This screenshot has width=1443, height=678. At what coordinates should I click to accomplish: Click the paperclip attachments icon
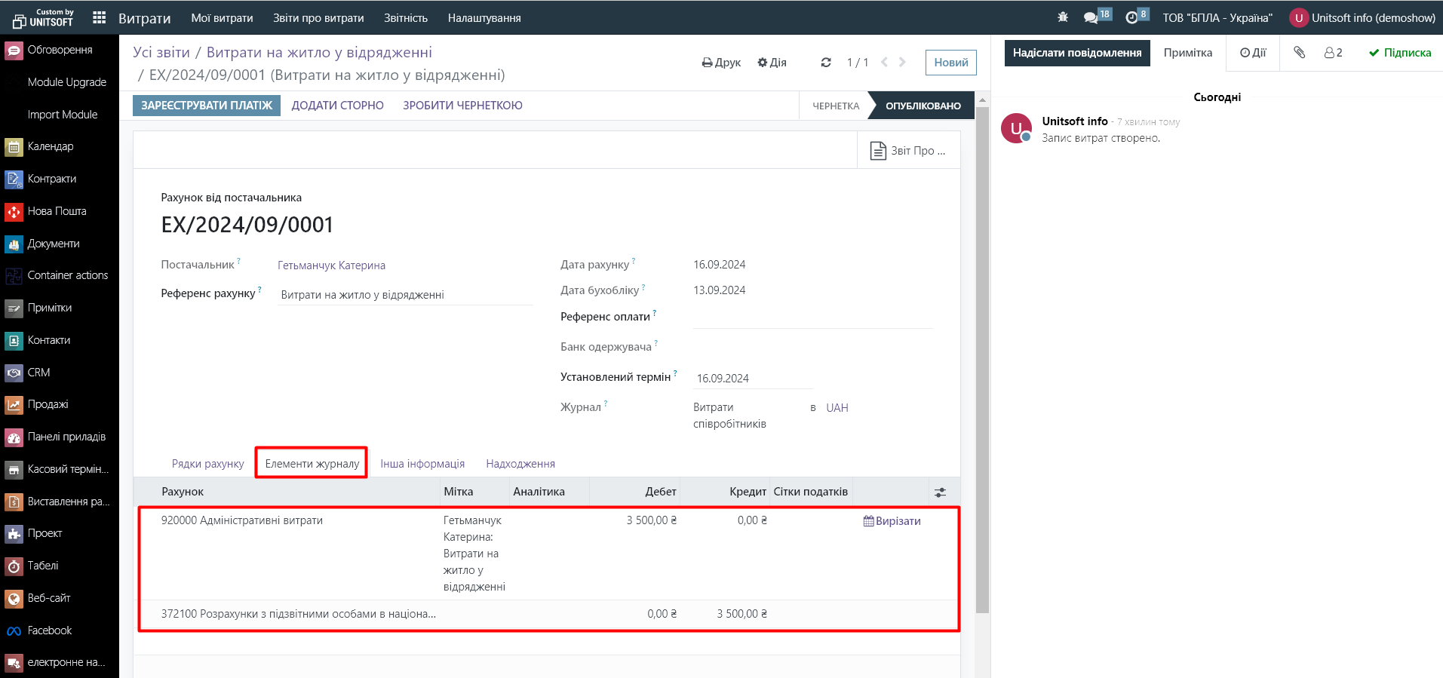[x=1299, y=52]
